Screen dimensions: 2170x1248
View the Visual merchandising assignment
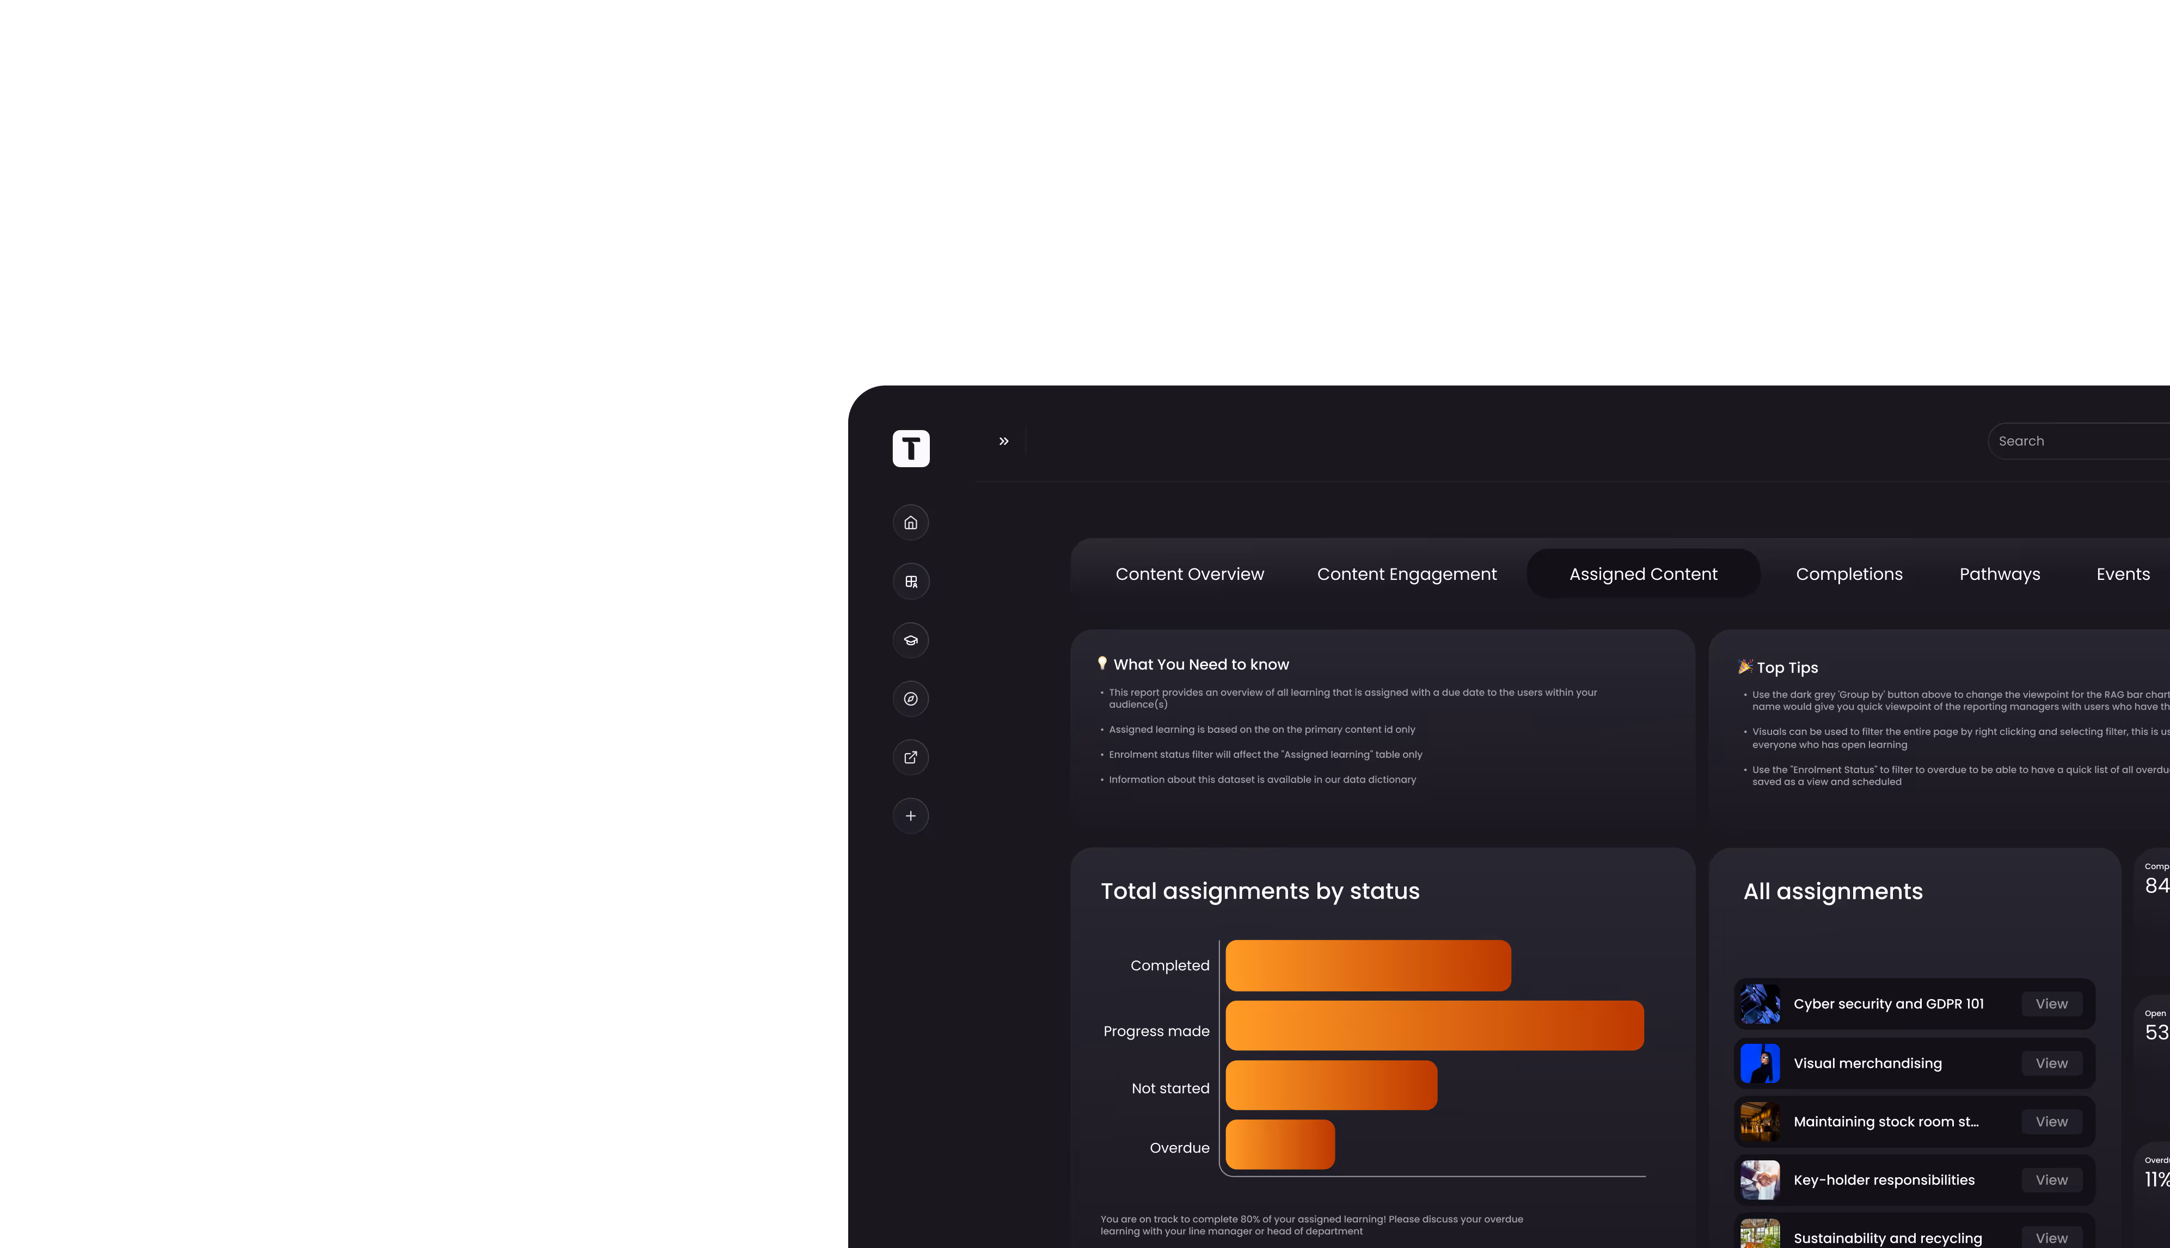tap(2051, 1063)
